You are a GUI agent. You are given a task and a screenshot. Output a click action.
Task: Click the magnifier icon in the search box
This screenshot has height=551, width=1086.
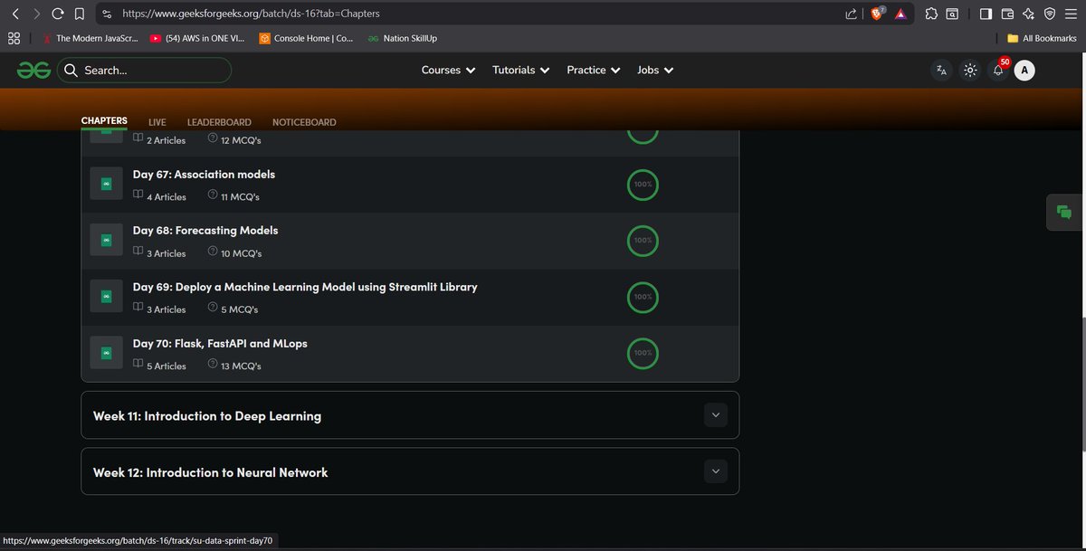coord(71,70)
